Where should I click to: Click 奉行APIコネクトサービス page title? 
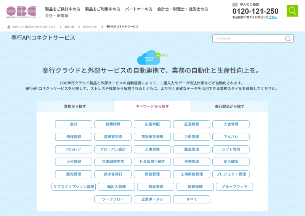click(43, 38)
